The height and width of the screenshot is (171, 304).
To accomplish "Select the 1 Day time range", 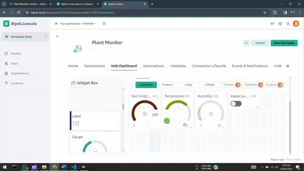I will pos(188,85).
